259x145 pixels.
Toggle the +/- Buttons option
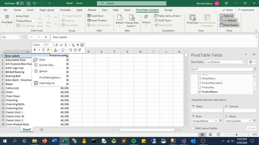point(228,21)
